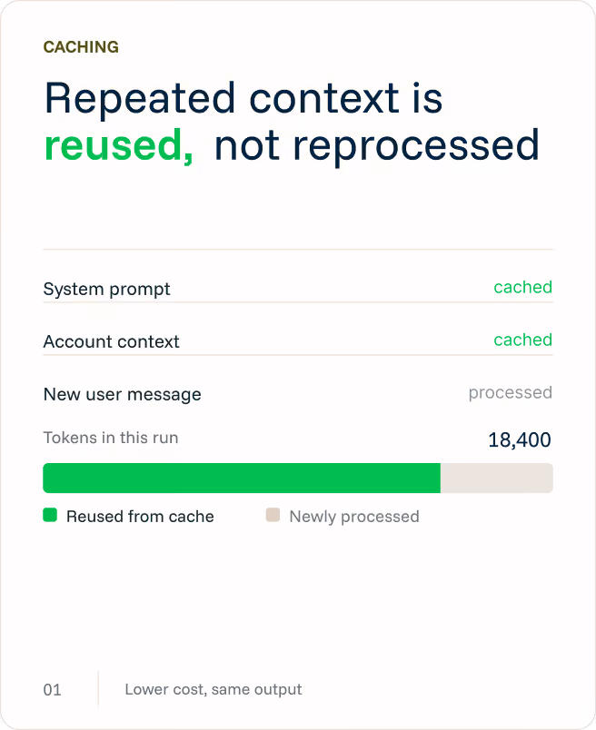Click the cached status for System prompt

pos(522,287)
